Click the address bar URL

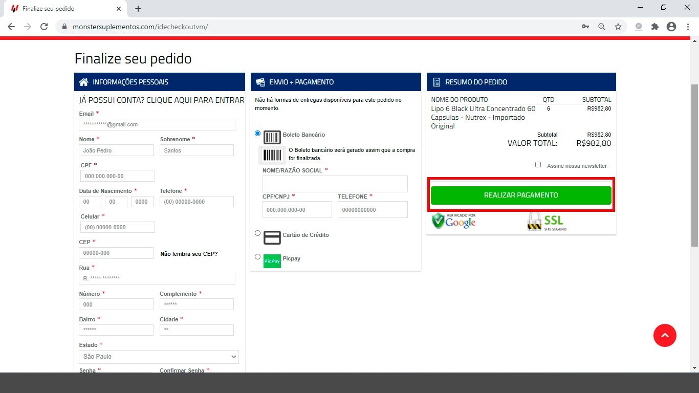tap(140, 27)
